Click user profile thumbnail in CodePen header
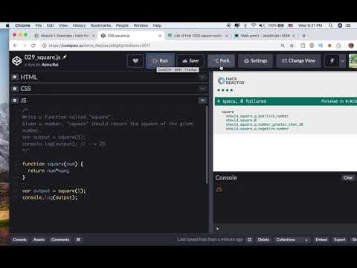This screenshot has width=357, height=268. 353,61
